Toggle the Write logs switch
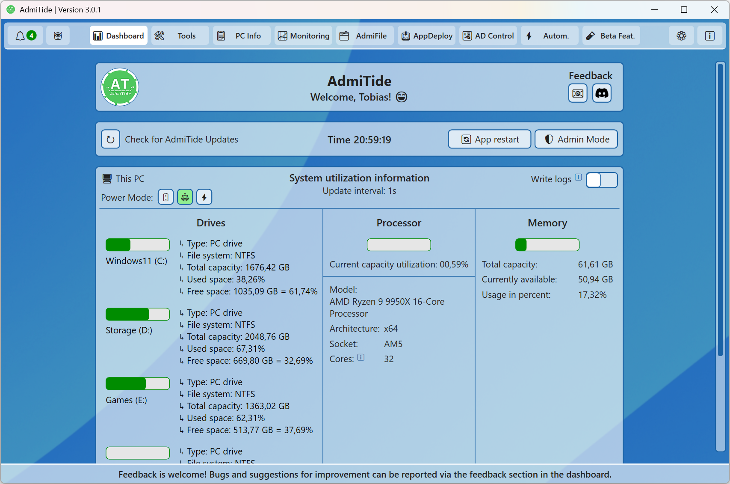The height and width of the screenshot is (484, 730). 601,180
